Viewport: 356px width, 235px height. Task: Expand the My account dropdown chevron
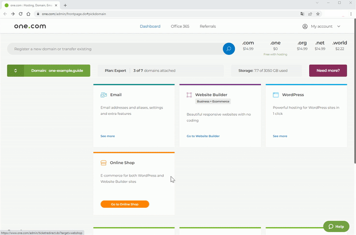pyautogui.click(x=339, y=26)
